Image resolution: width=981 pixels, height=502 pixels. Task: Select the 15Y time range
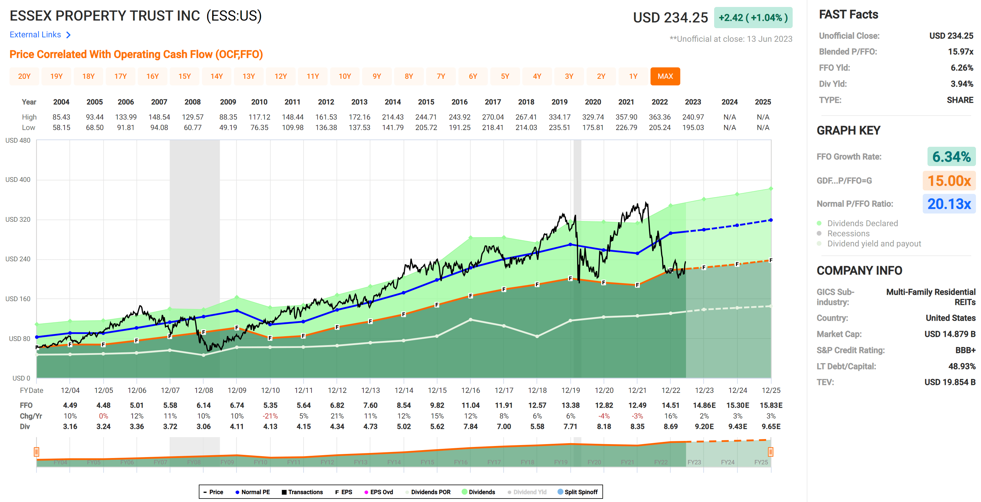coord(185,76)
